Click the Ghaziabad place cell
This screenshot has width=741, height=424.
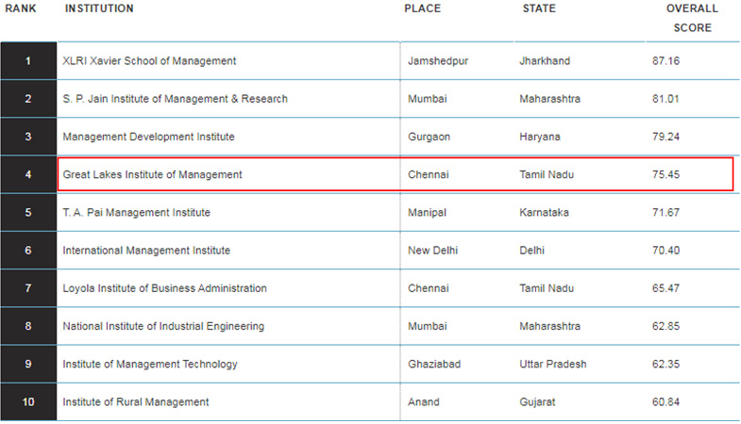[434, 364]
